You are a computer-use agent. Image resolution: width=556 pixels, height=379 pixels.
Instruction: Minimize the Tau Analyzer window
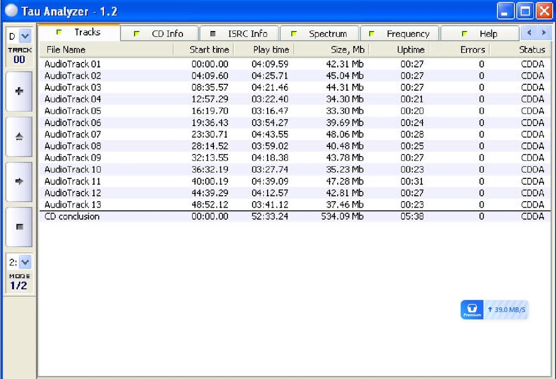click(506, 11)
